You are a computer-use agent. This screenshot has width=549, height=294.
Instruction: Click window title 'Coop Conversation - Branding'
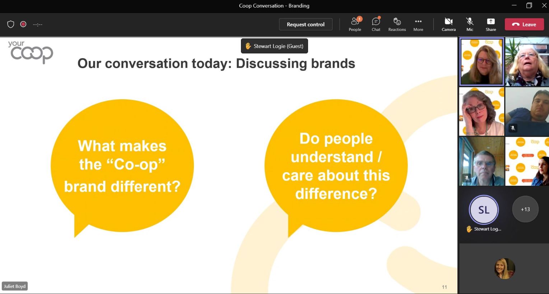tap(274, 6)
